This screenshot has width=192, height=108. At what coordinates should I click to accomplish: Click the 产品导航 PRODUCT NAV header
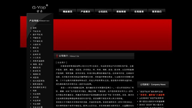point(39,21)
